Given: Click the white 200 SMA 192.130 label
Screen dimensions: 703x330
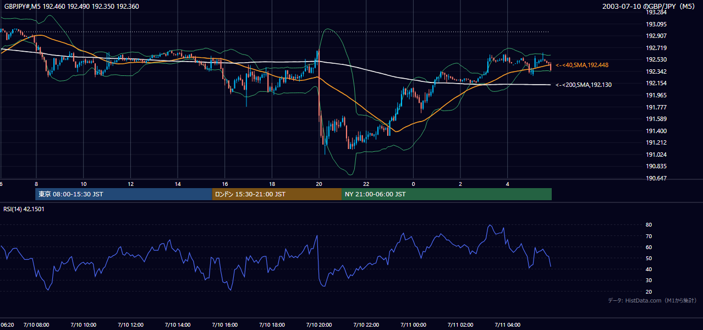Looking at the screenshot, I should (584, 85).
